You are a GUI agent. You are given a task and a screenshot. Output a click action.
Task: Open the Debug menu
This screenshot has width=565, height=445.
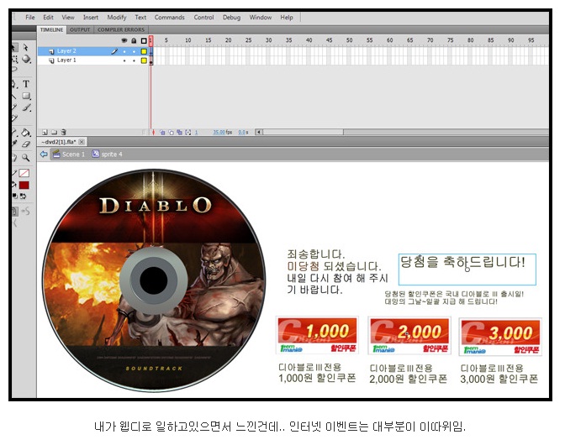tap(231, 18)
